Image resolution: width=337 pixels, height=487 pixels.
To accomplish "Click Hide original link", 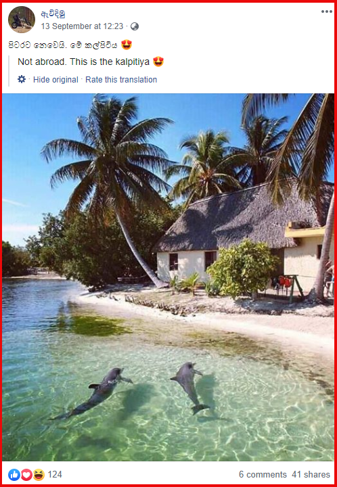I will tap(55, 80).
